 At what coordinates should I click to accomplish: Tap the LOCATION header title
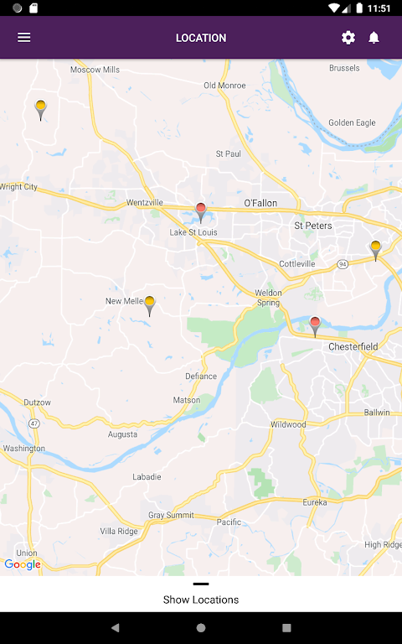click(x=201, y=38)
